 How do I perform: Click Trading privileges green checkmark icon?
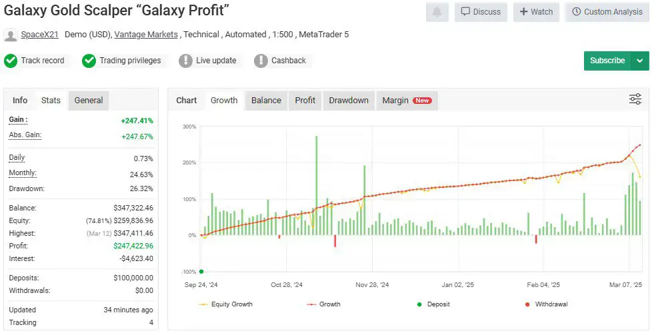[x=89, y=61]
